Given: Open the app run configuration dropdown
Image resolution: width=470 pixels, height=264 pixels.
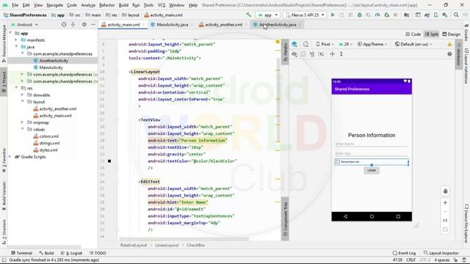Looking at the screenshot, I should click(267, 15).
